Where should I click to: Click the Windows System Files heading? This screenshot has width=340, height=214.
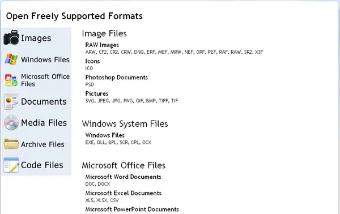(x=125, y=123)
